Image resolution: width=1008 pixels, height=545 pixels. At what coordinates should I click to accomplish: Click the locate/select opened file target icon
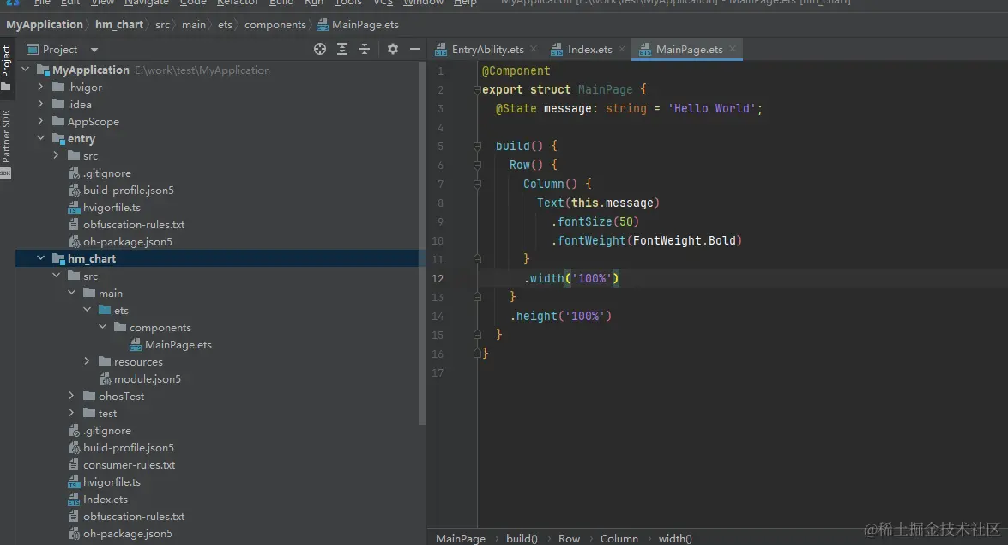320,50
